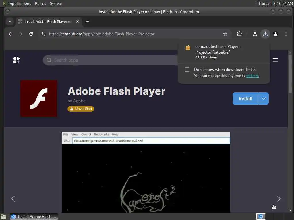Open the Applications menu
294x220 pixels.
17,3
